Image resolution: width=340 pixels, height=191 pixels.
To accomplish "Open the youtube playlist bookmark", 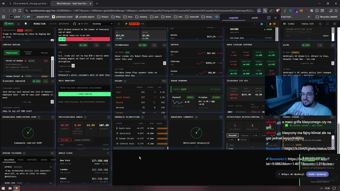I will 84,17.
